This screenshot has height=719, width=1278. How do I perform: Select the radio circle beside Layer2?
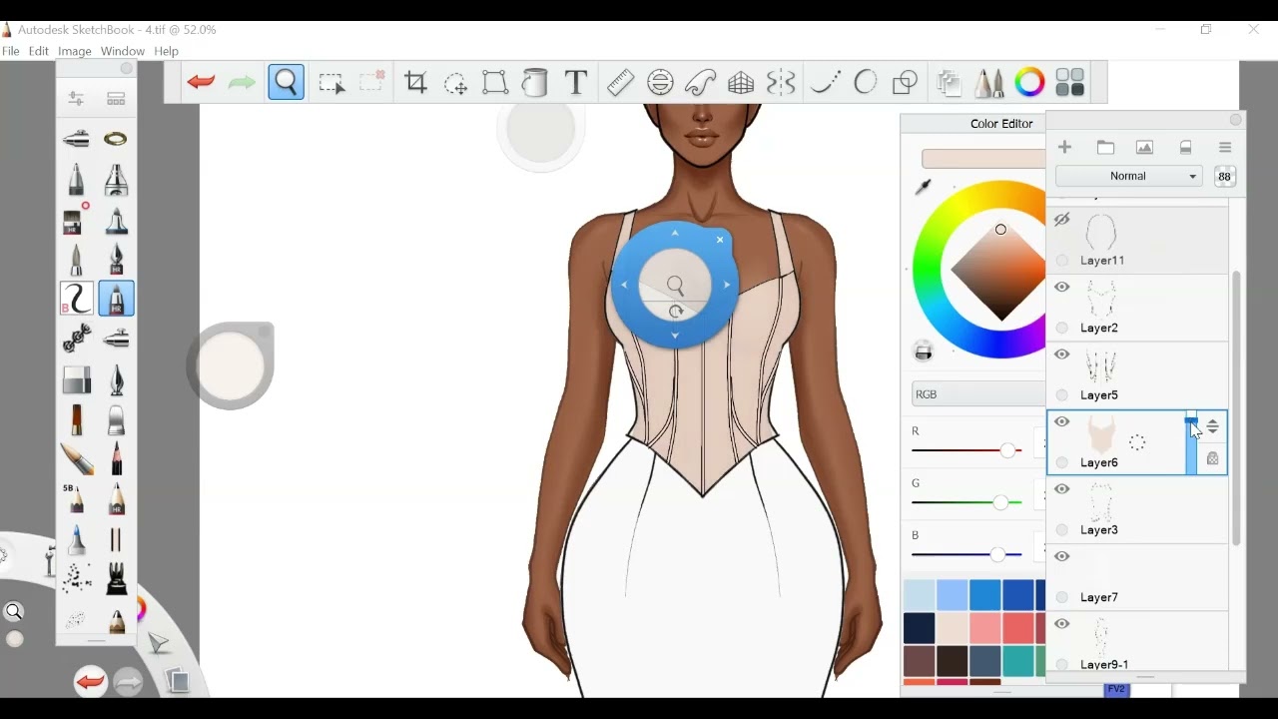pyautogui.click(x=1062, y=329)
